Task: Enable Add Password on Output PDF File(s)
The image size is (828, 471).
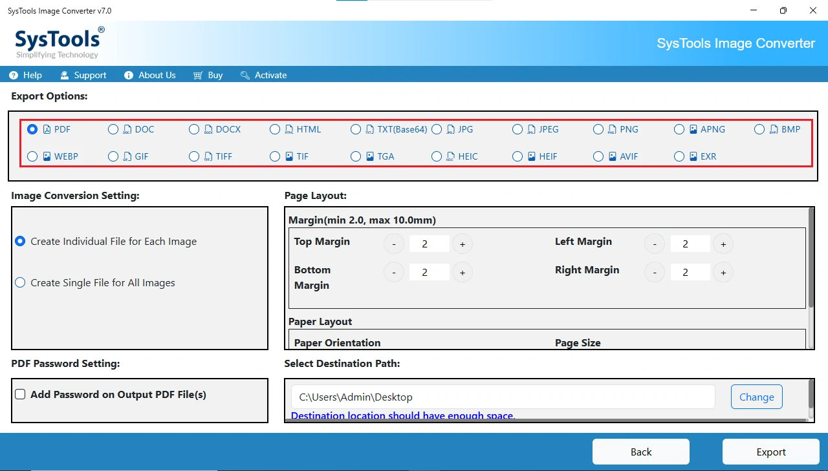Action: (x=21, y=394)
